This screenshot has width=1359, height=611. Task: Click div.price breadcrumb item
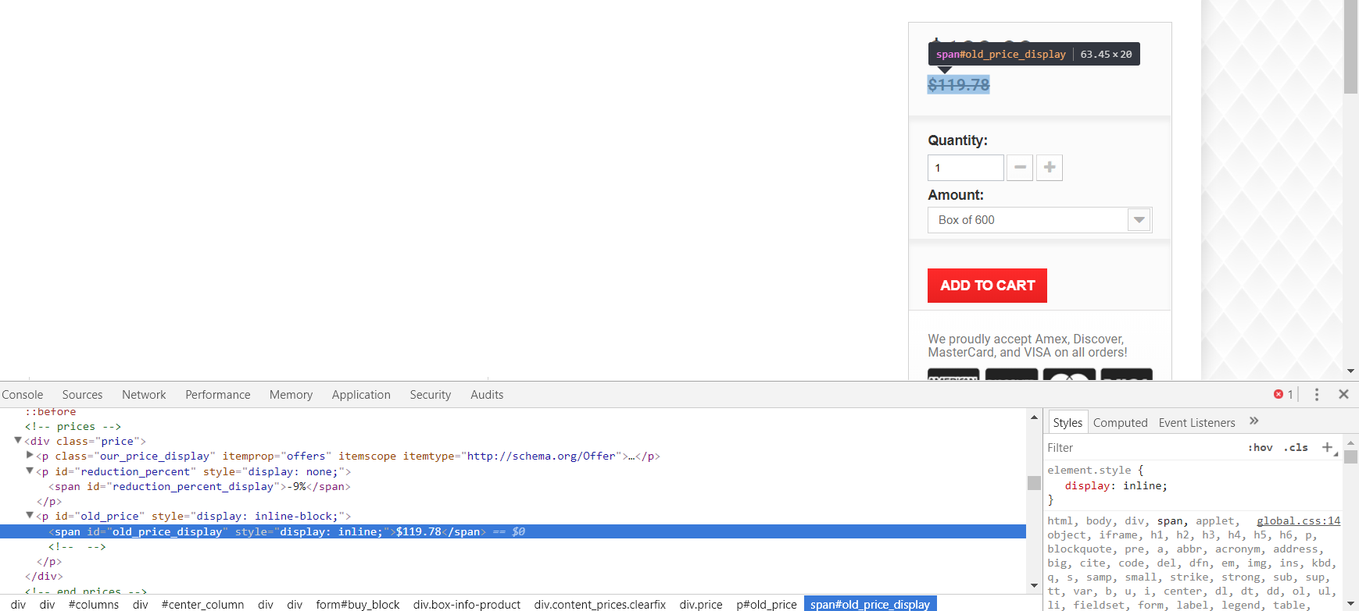pos(701,605)
